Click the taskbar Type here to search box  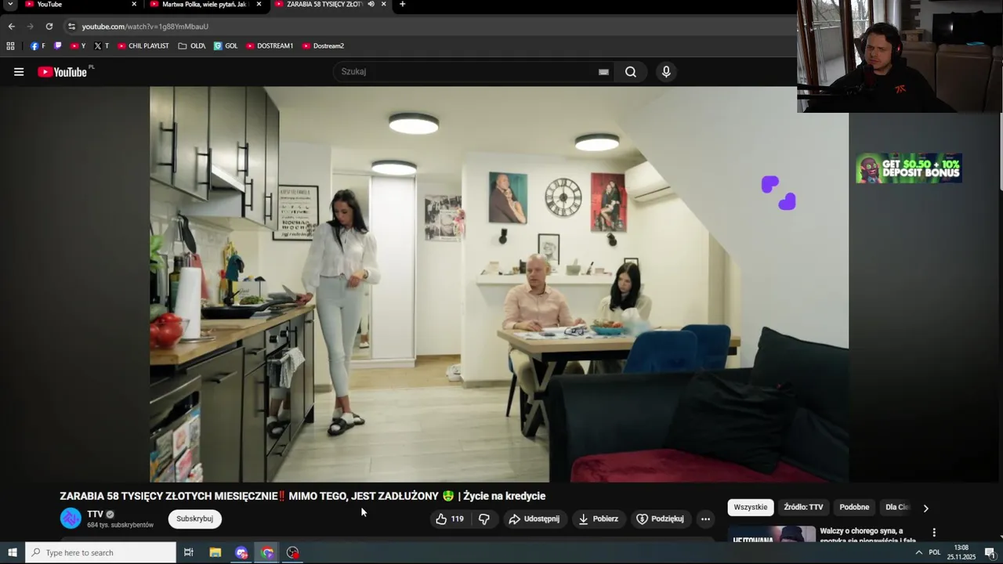(x=100, y=553)
